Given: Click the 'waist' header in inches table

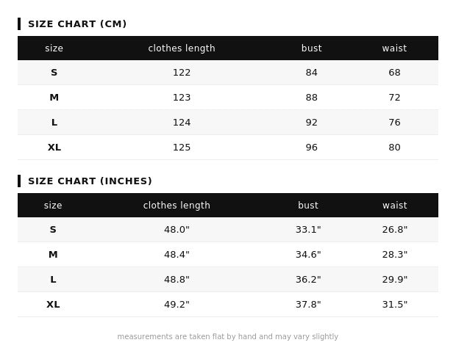Looking at the screenshot, I should pyautogui.click(x=394, y=206).
